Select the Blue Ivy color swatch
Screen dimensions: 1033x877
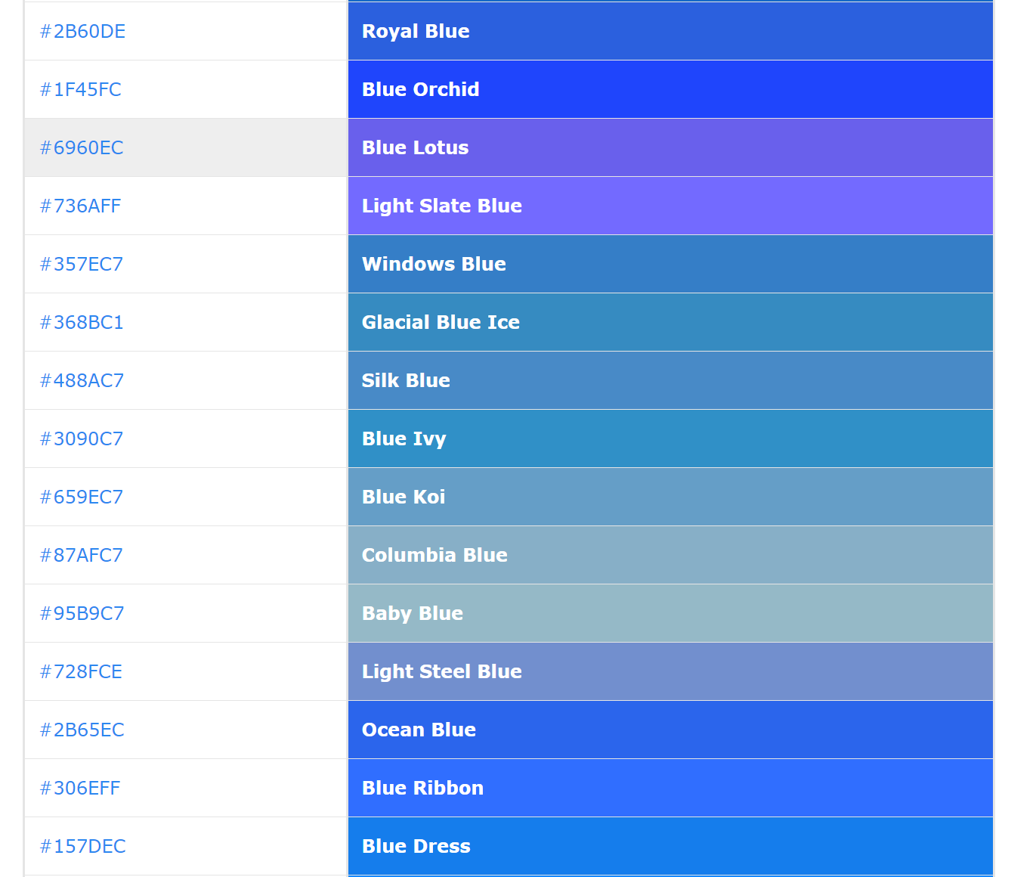pos(670,438)
